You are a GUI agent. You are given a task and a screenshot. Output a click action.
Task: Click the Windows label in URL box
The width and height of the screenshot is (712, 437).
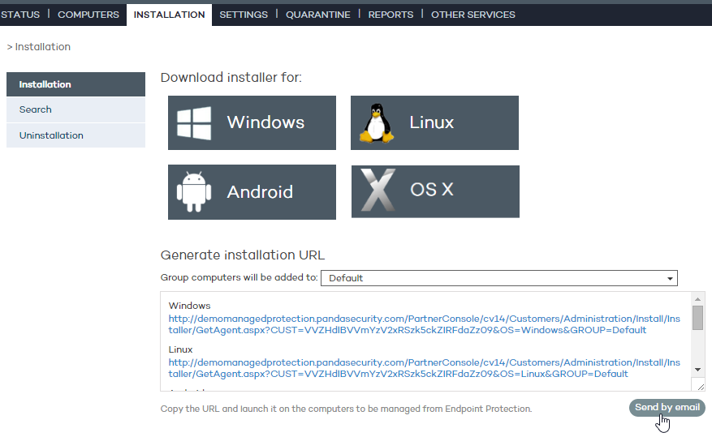pos(189,306)
